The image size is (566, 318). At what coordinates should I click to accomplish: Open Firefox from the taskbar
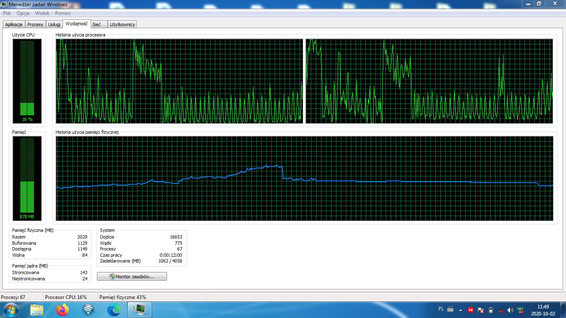click(x=63, y=310)
